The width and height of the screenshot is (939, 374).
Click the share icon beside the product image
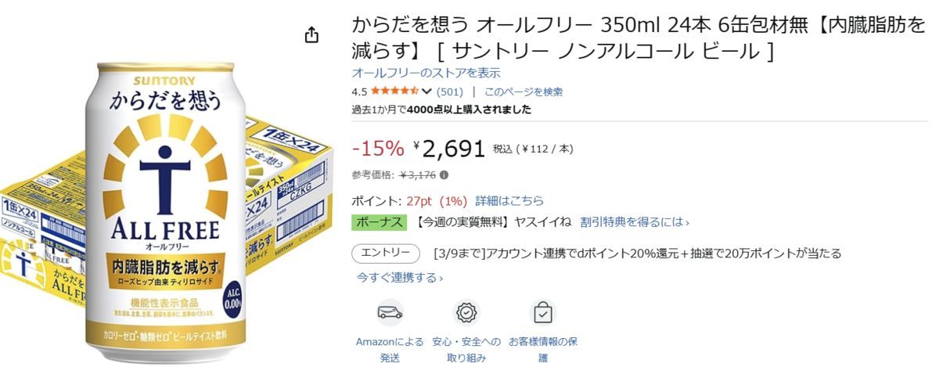(x=311, y=35)
